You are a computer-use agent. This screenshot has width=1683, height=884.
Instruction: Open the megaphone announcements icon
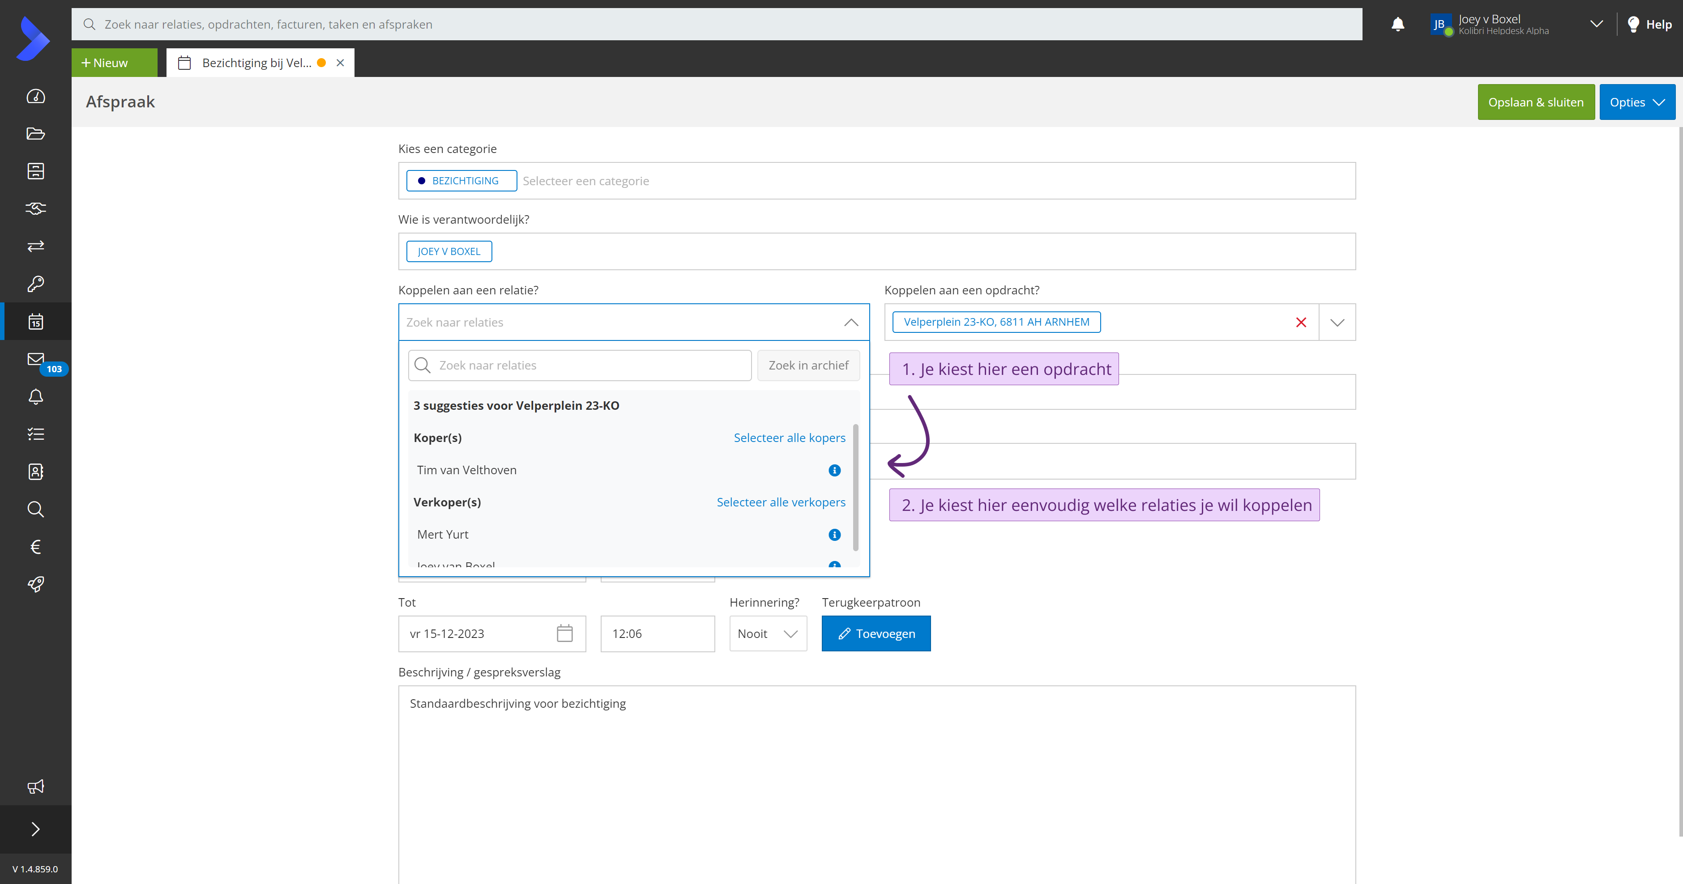click(35, 787)
